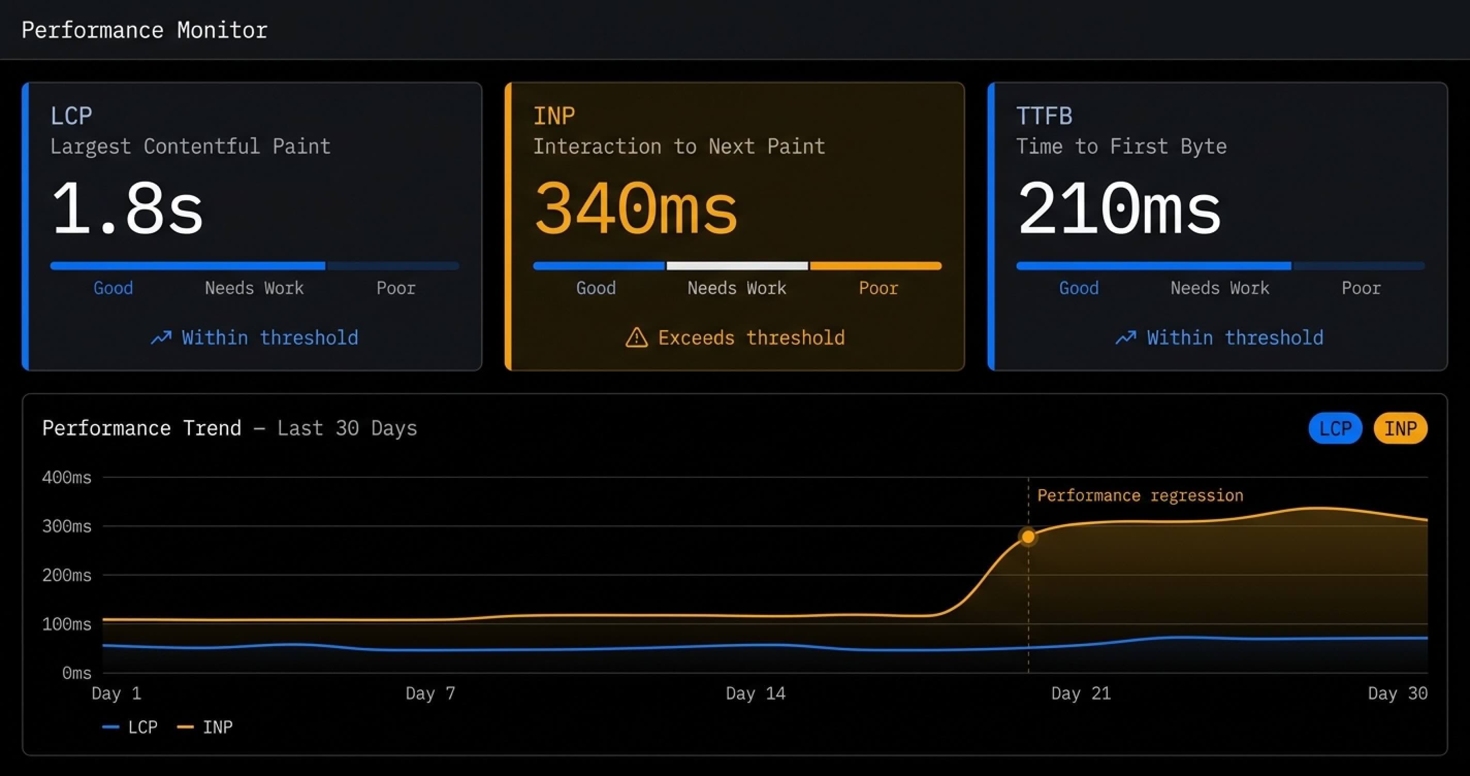Click the 'Good' label in TTFB card
The width and height of the screenshot is (1470, 776).
coord(1079,288)
